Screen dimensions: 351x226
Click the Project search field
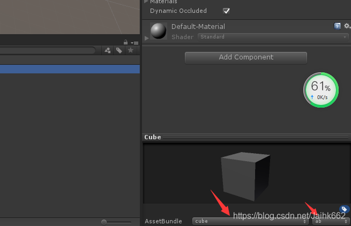(x=48, y=50)
